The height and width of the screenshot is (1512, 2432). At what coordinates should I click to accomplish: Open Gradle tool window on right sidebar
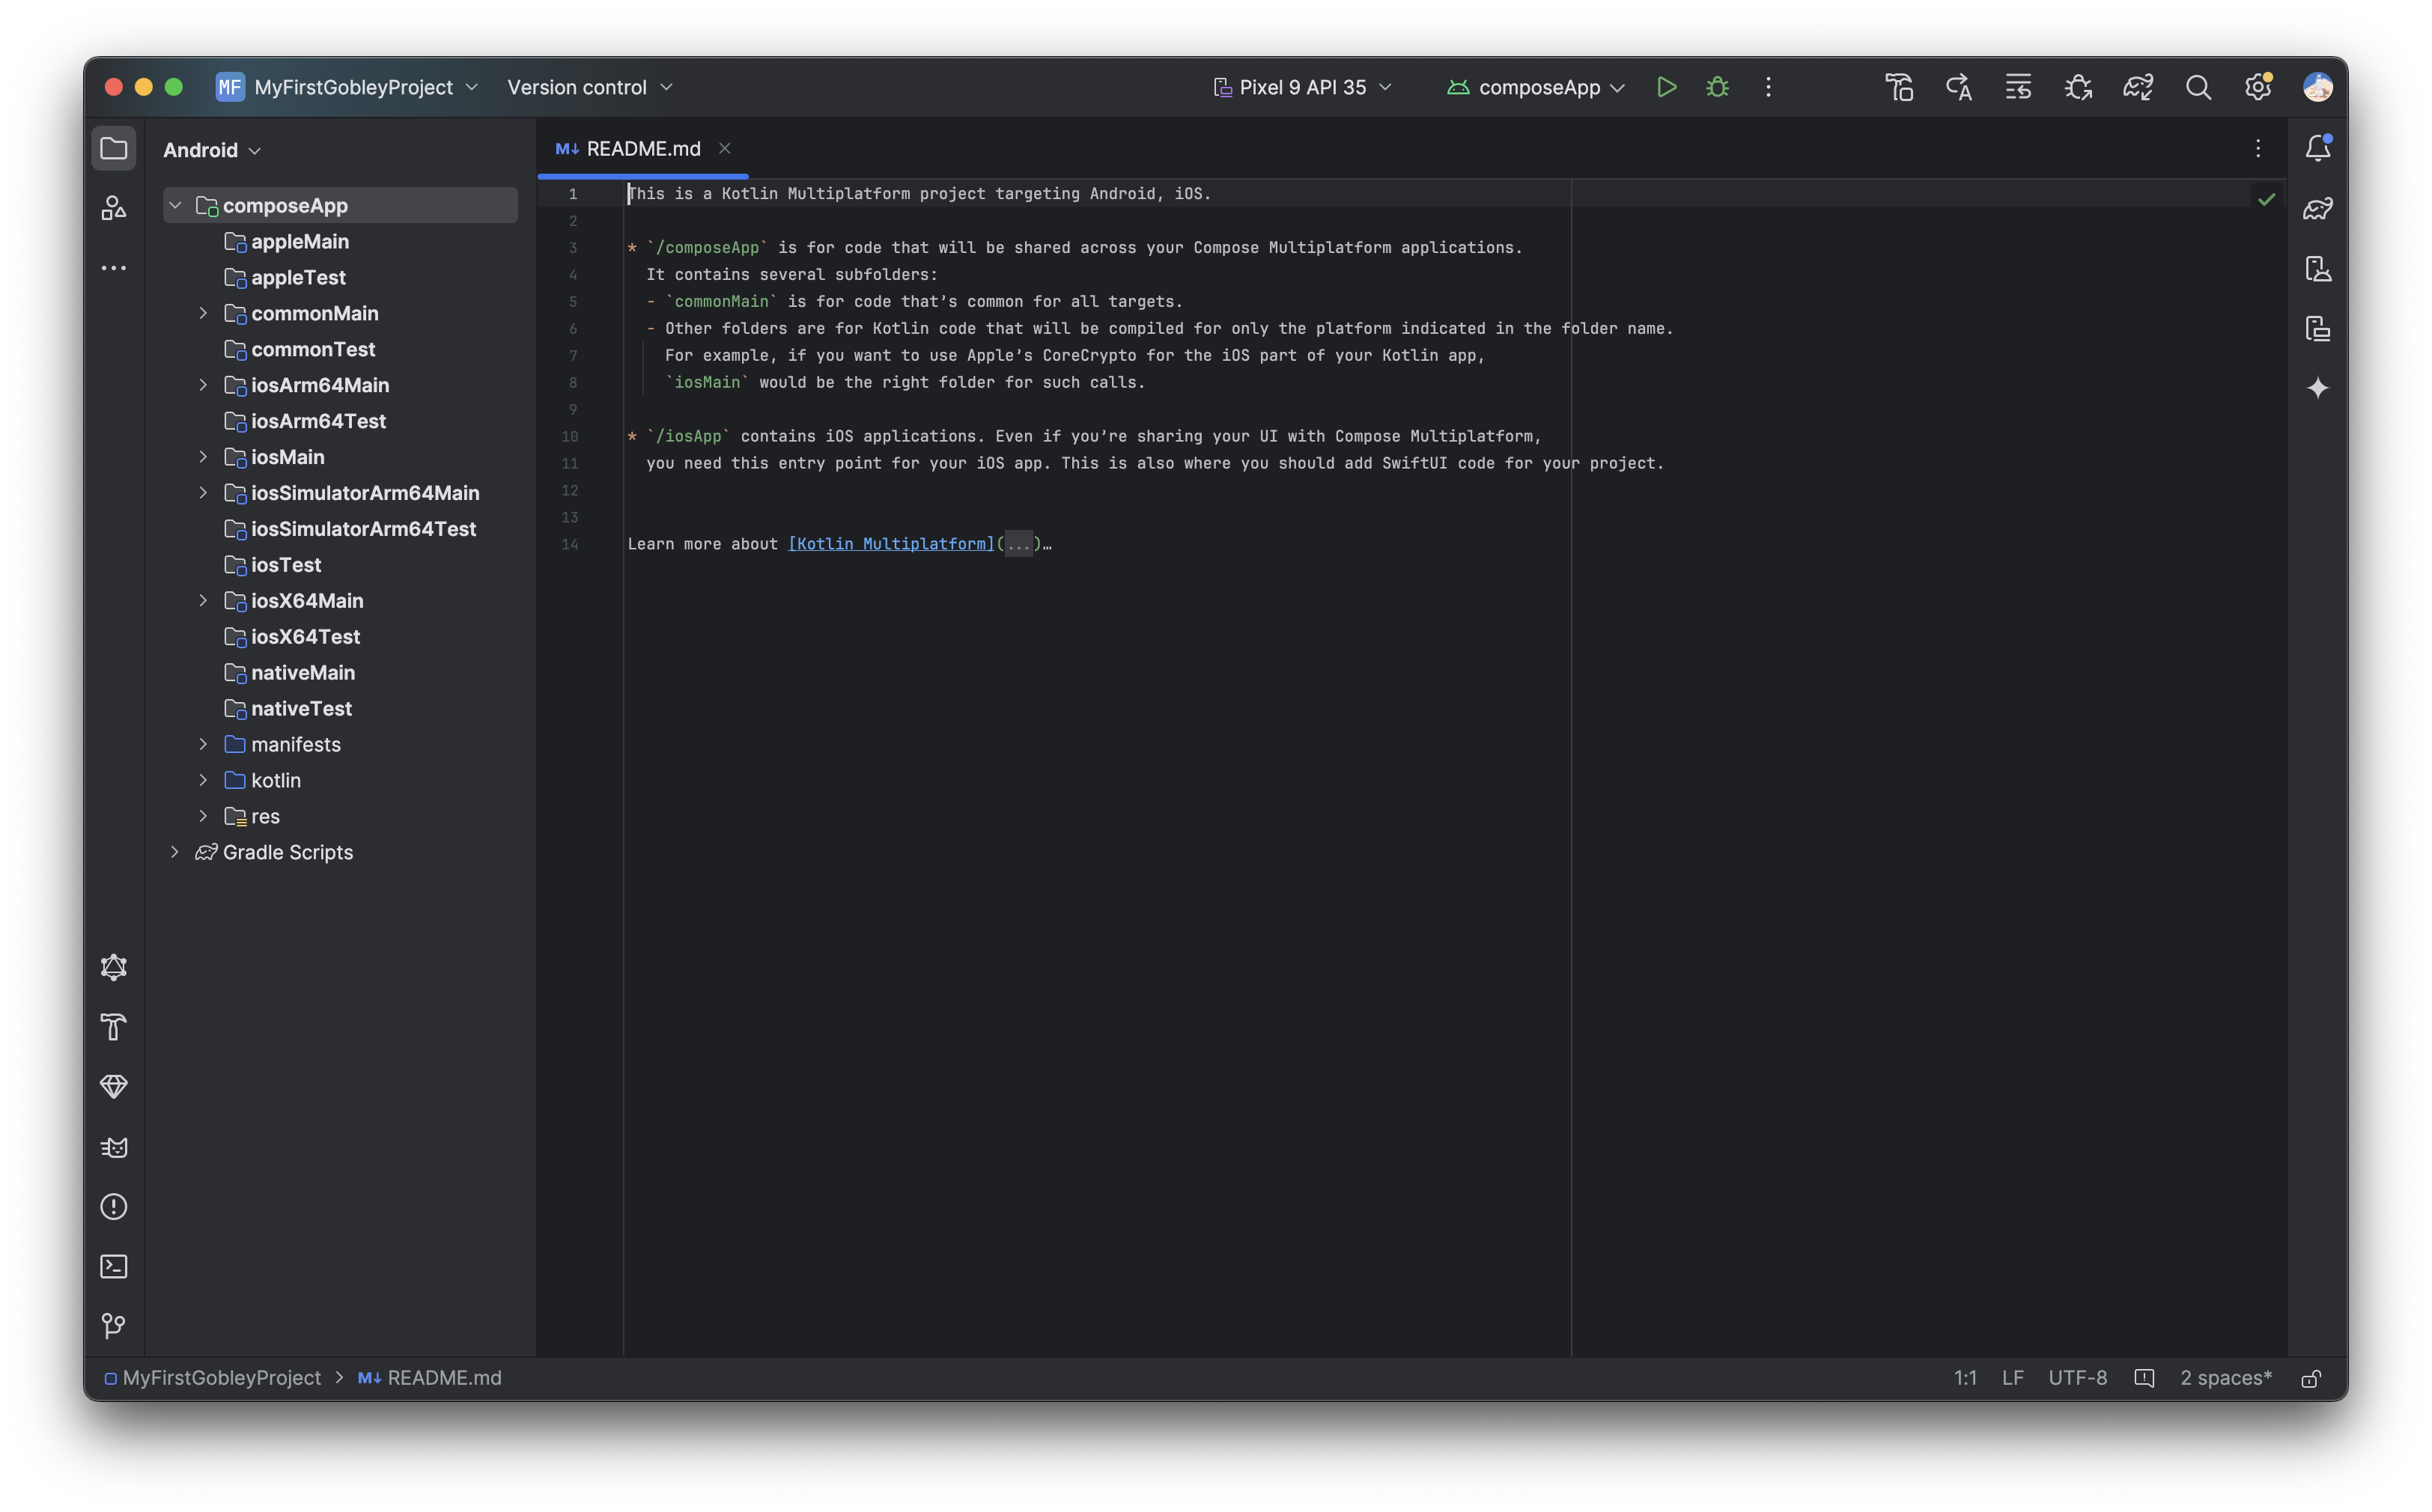(x=2317, y=208)
